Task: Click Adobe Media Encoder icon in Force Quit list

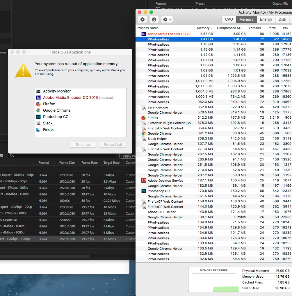Action: tap(38, 98)
